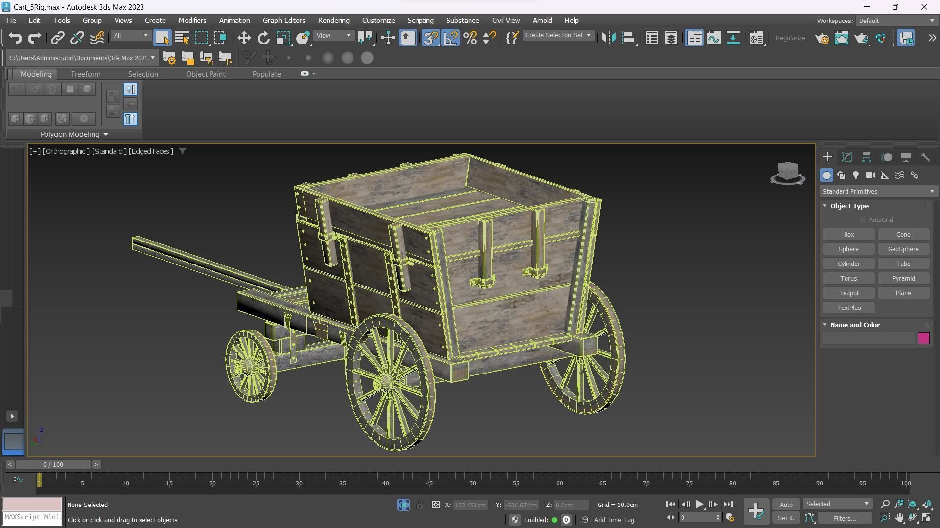The image size is (940, 528).
Task: Click the Undo arrow icon
Action: [15, 38]
